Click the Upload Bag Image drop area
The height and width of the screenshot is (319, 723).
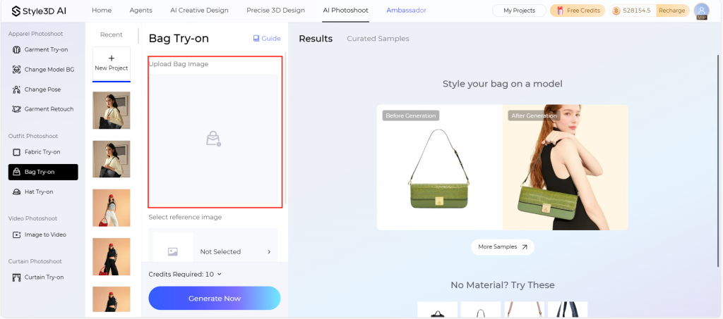tap(213, 139)
